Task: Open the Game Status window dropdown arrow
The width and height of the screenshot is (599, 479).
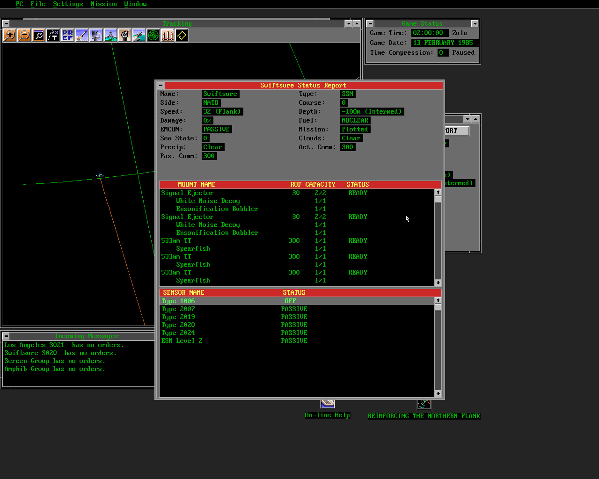Action: 475,24
